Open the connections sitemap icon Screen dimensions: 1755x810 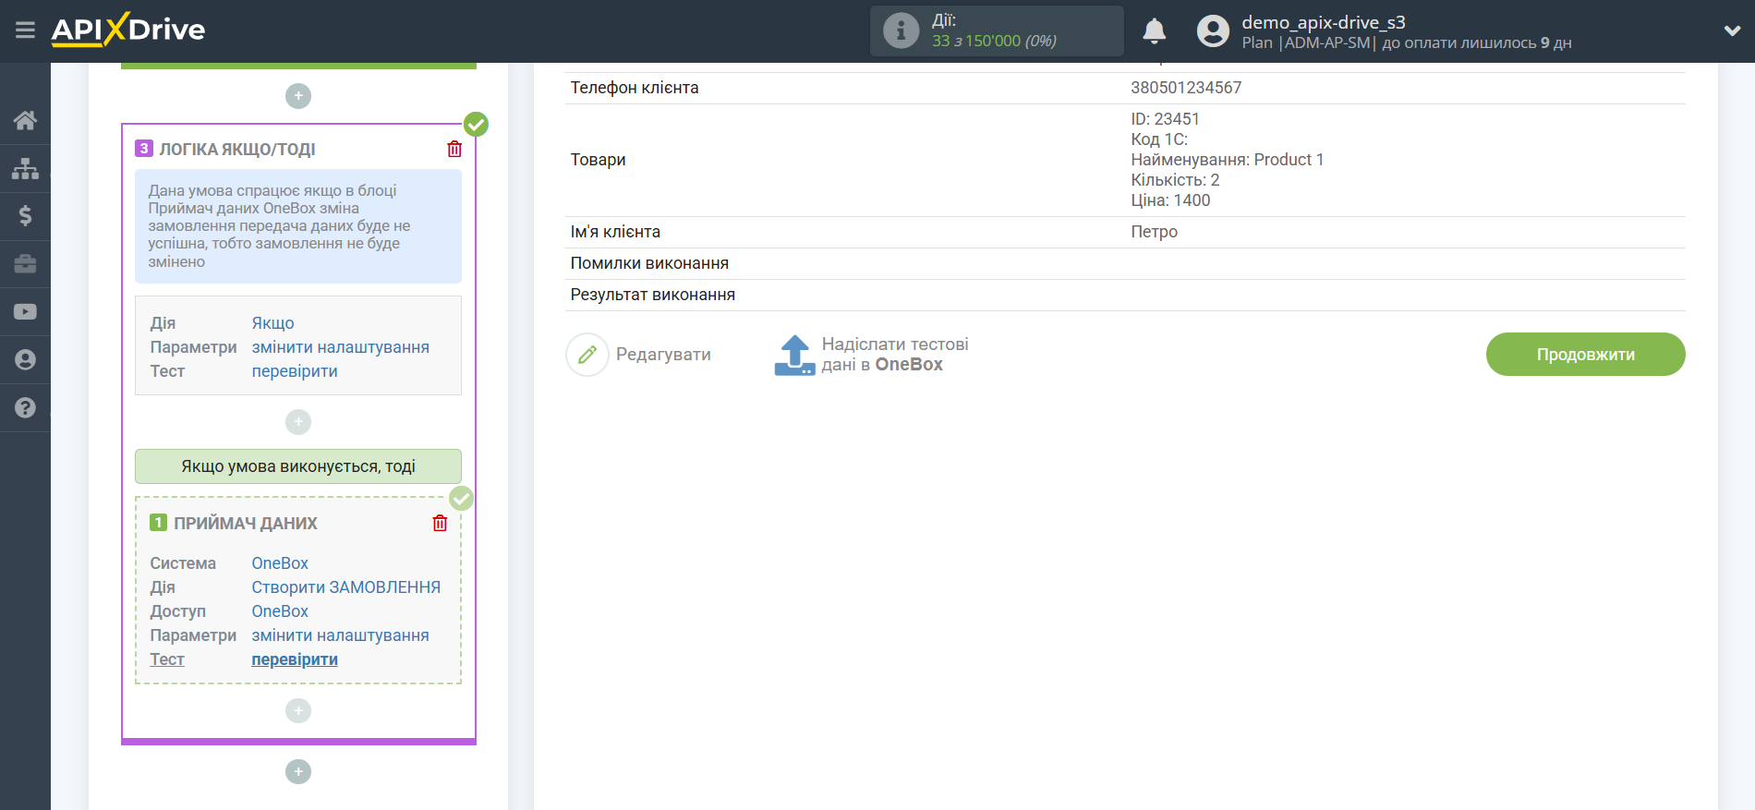pyautogui.click(x=25, y=168)
